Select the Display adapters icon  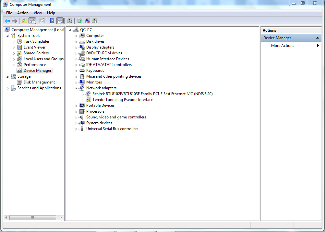point(82,47)
